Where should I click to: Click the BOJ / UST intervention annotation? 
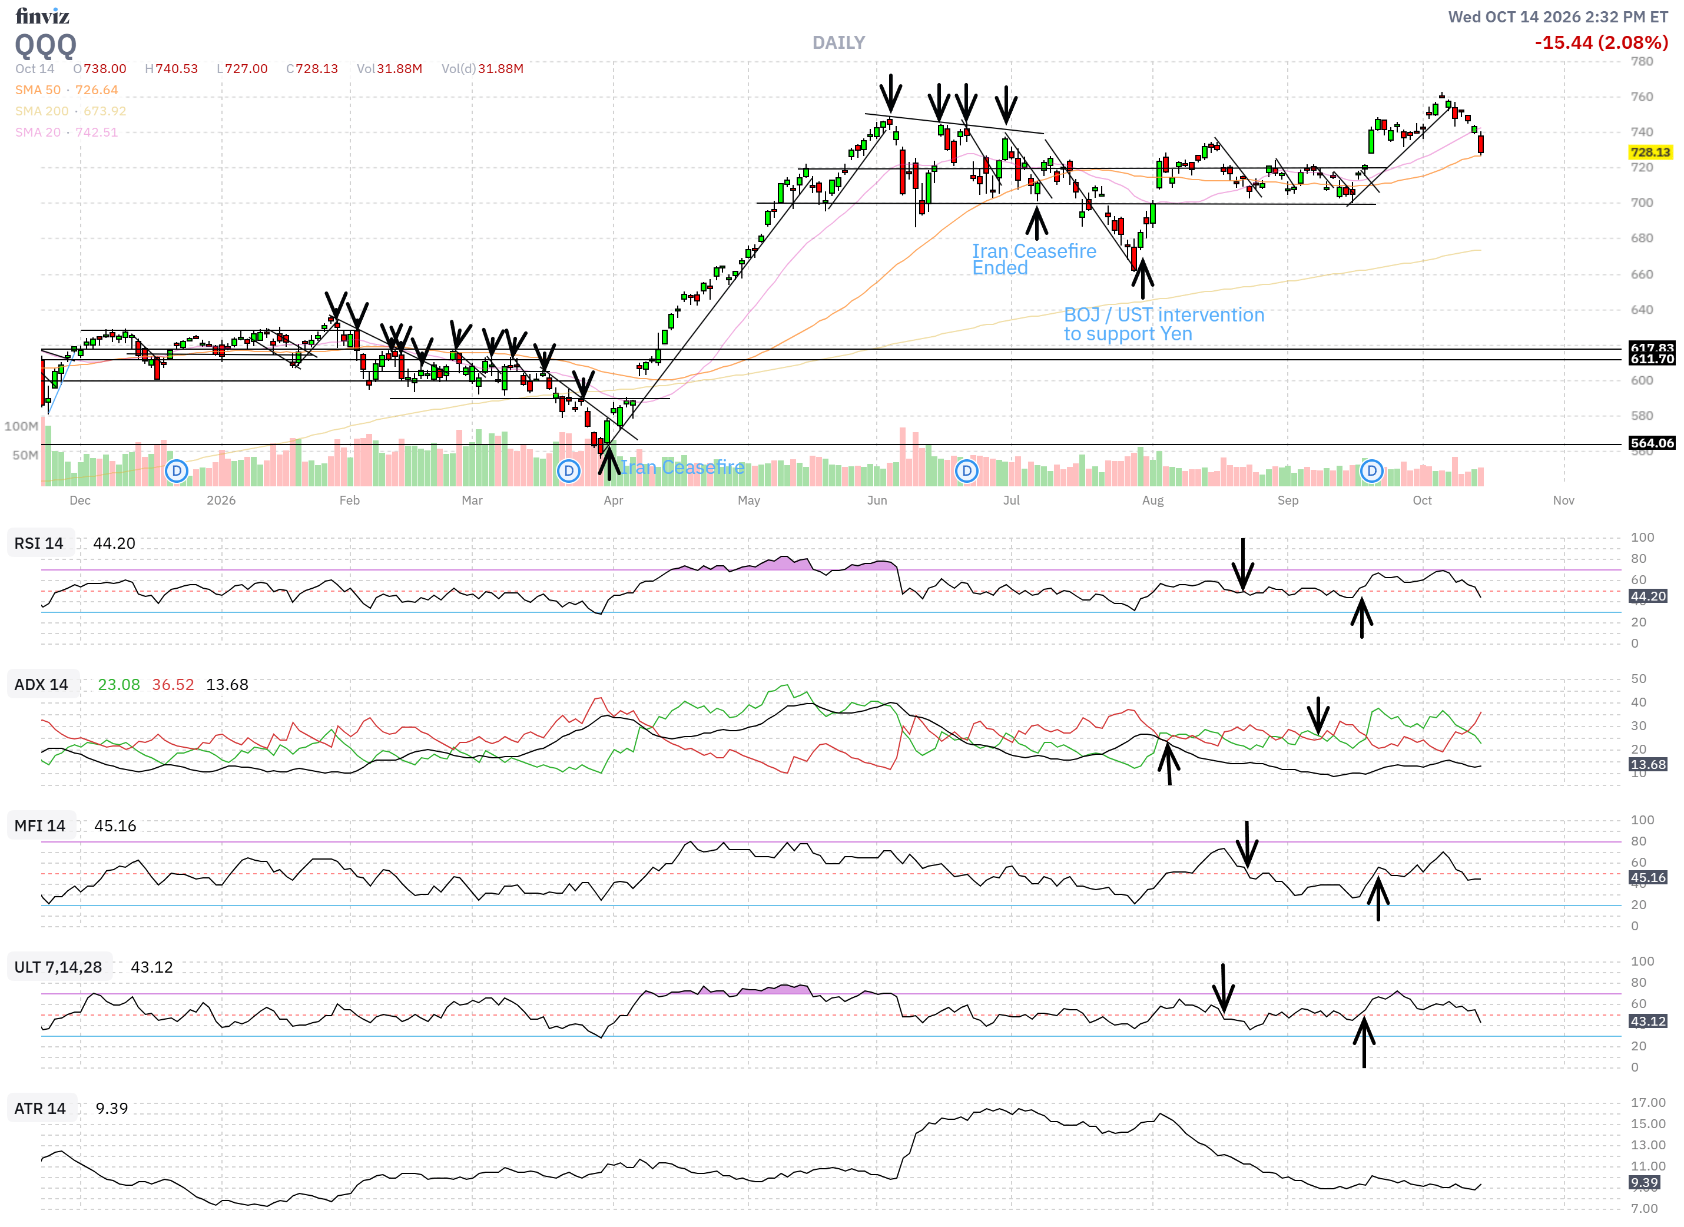coord(1164,324)
